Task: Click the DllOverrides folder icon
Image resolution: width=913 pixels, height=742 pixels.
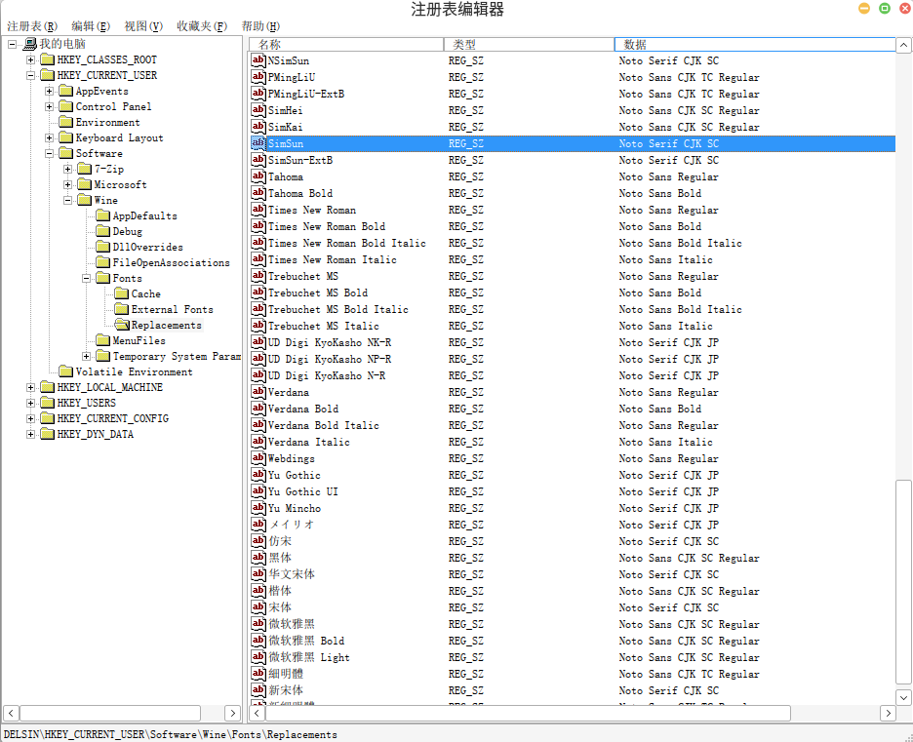Action: coord(103,247)
